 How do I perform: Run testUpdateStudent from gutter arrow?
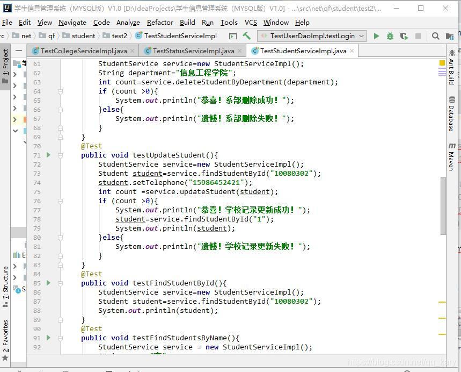48,155
